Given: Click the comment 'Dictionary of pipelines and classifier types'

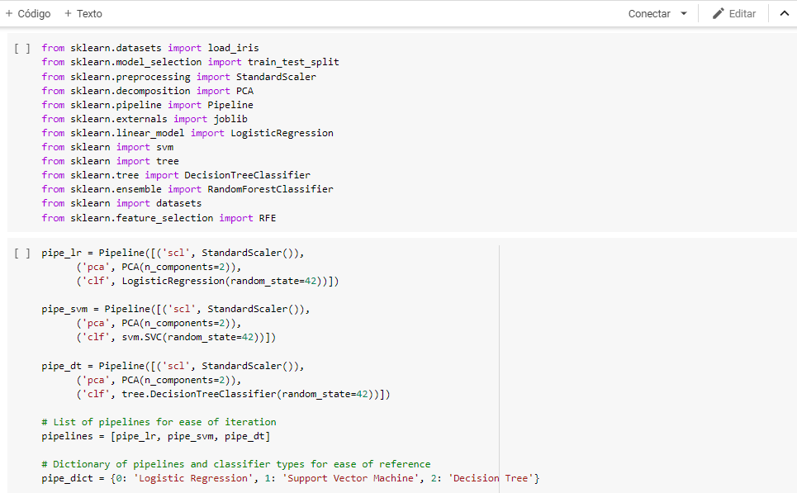Looking at the screenshot, I should [x=236, y=464].
